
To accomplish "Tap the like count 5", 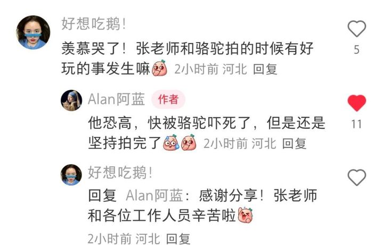I will (356, 50).
